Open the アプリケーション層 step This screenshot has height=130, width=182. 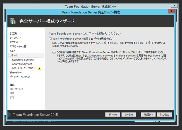[18, 46]
